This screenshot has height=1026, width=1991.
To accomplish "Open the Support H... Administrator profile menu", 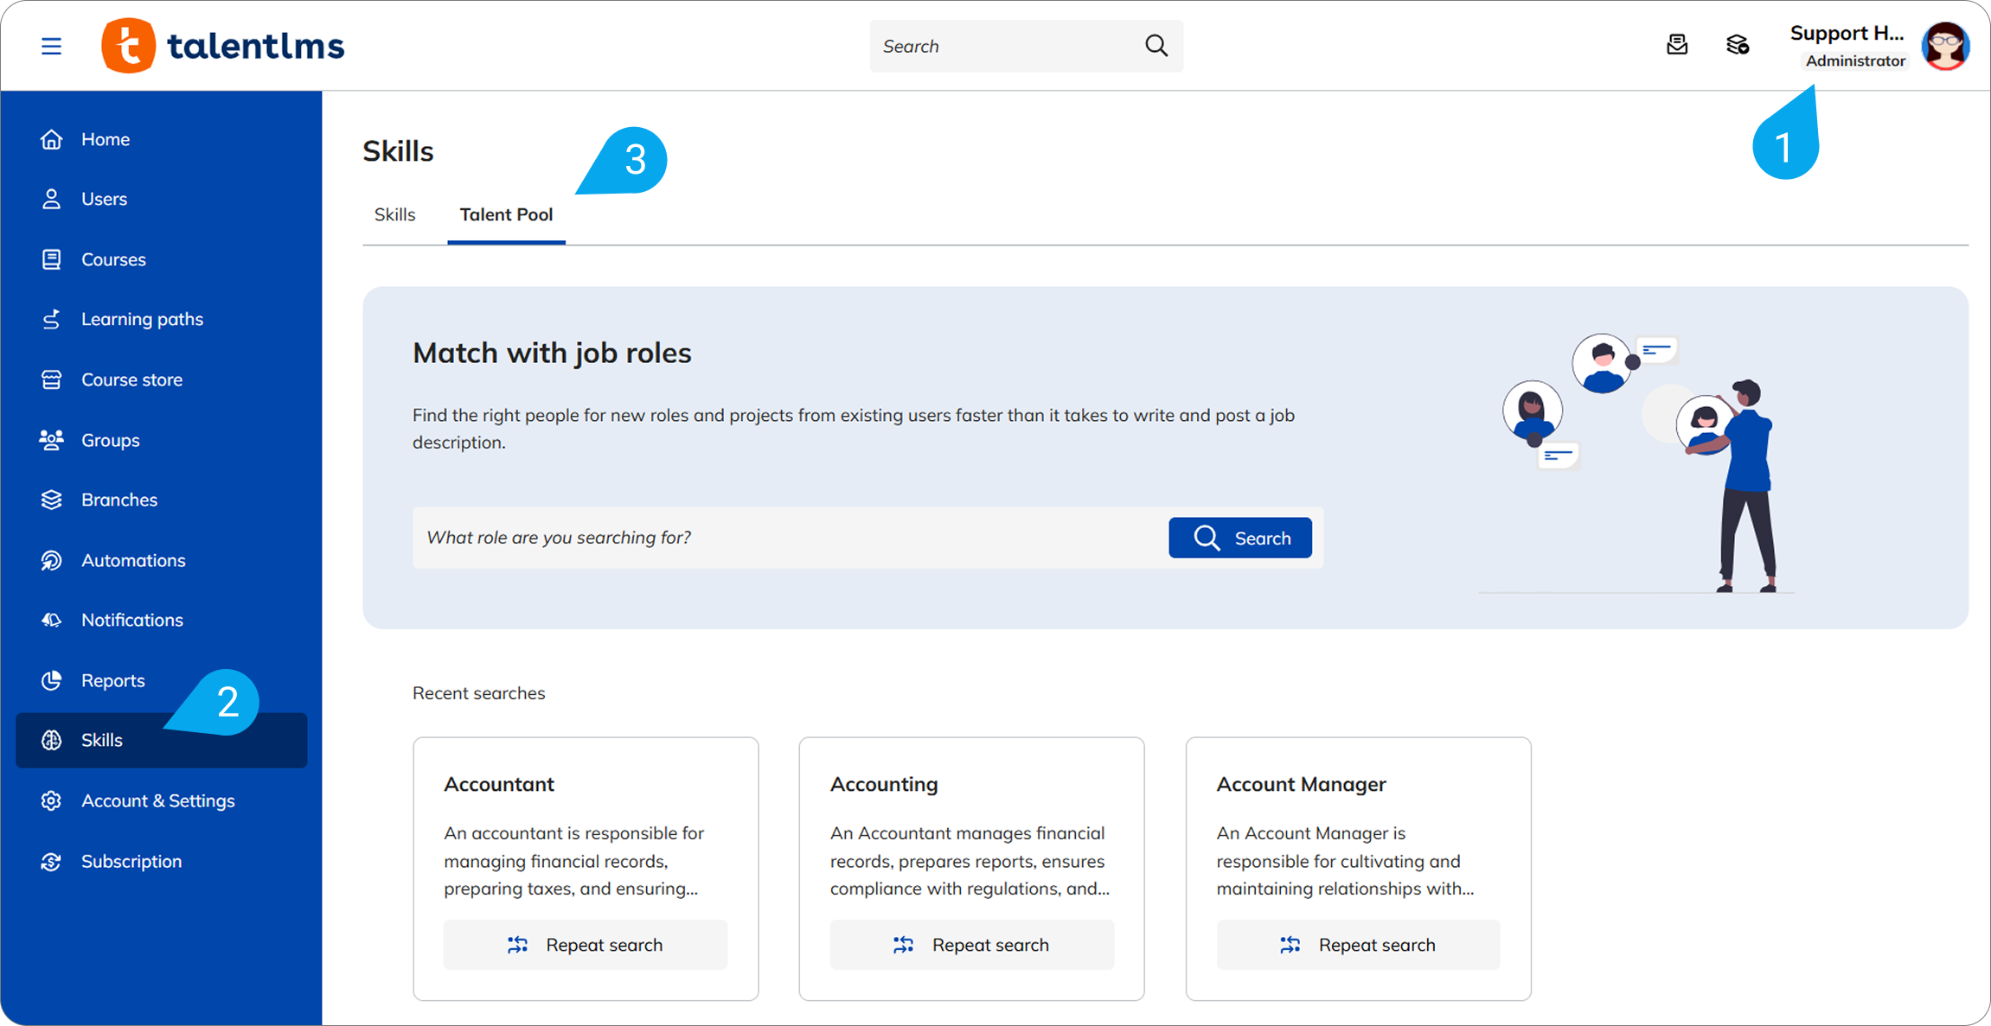I will [x=1846, y=46].
